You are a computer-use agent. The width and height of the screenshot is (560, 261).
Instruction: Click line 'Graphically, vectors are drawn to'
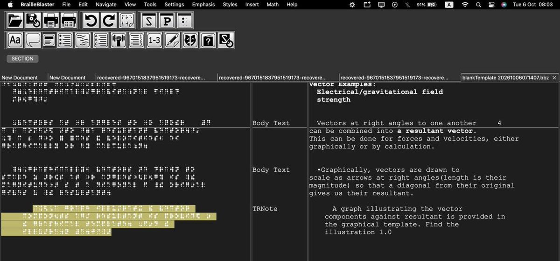tap(388, 170)
